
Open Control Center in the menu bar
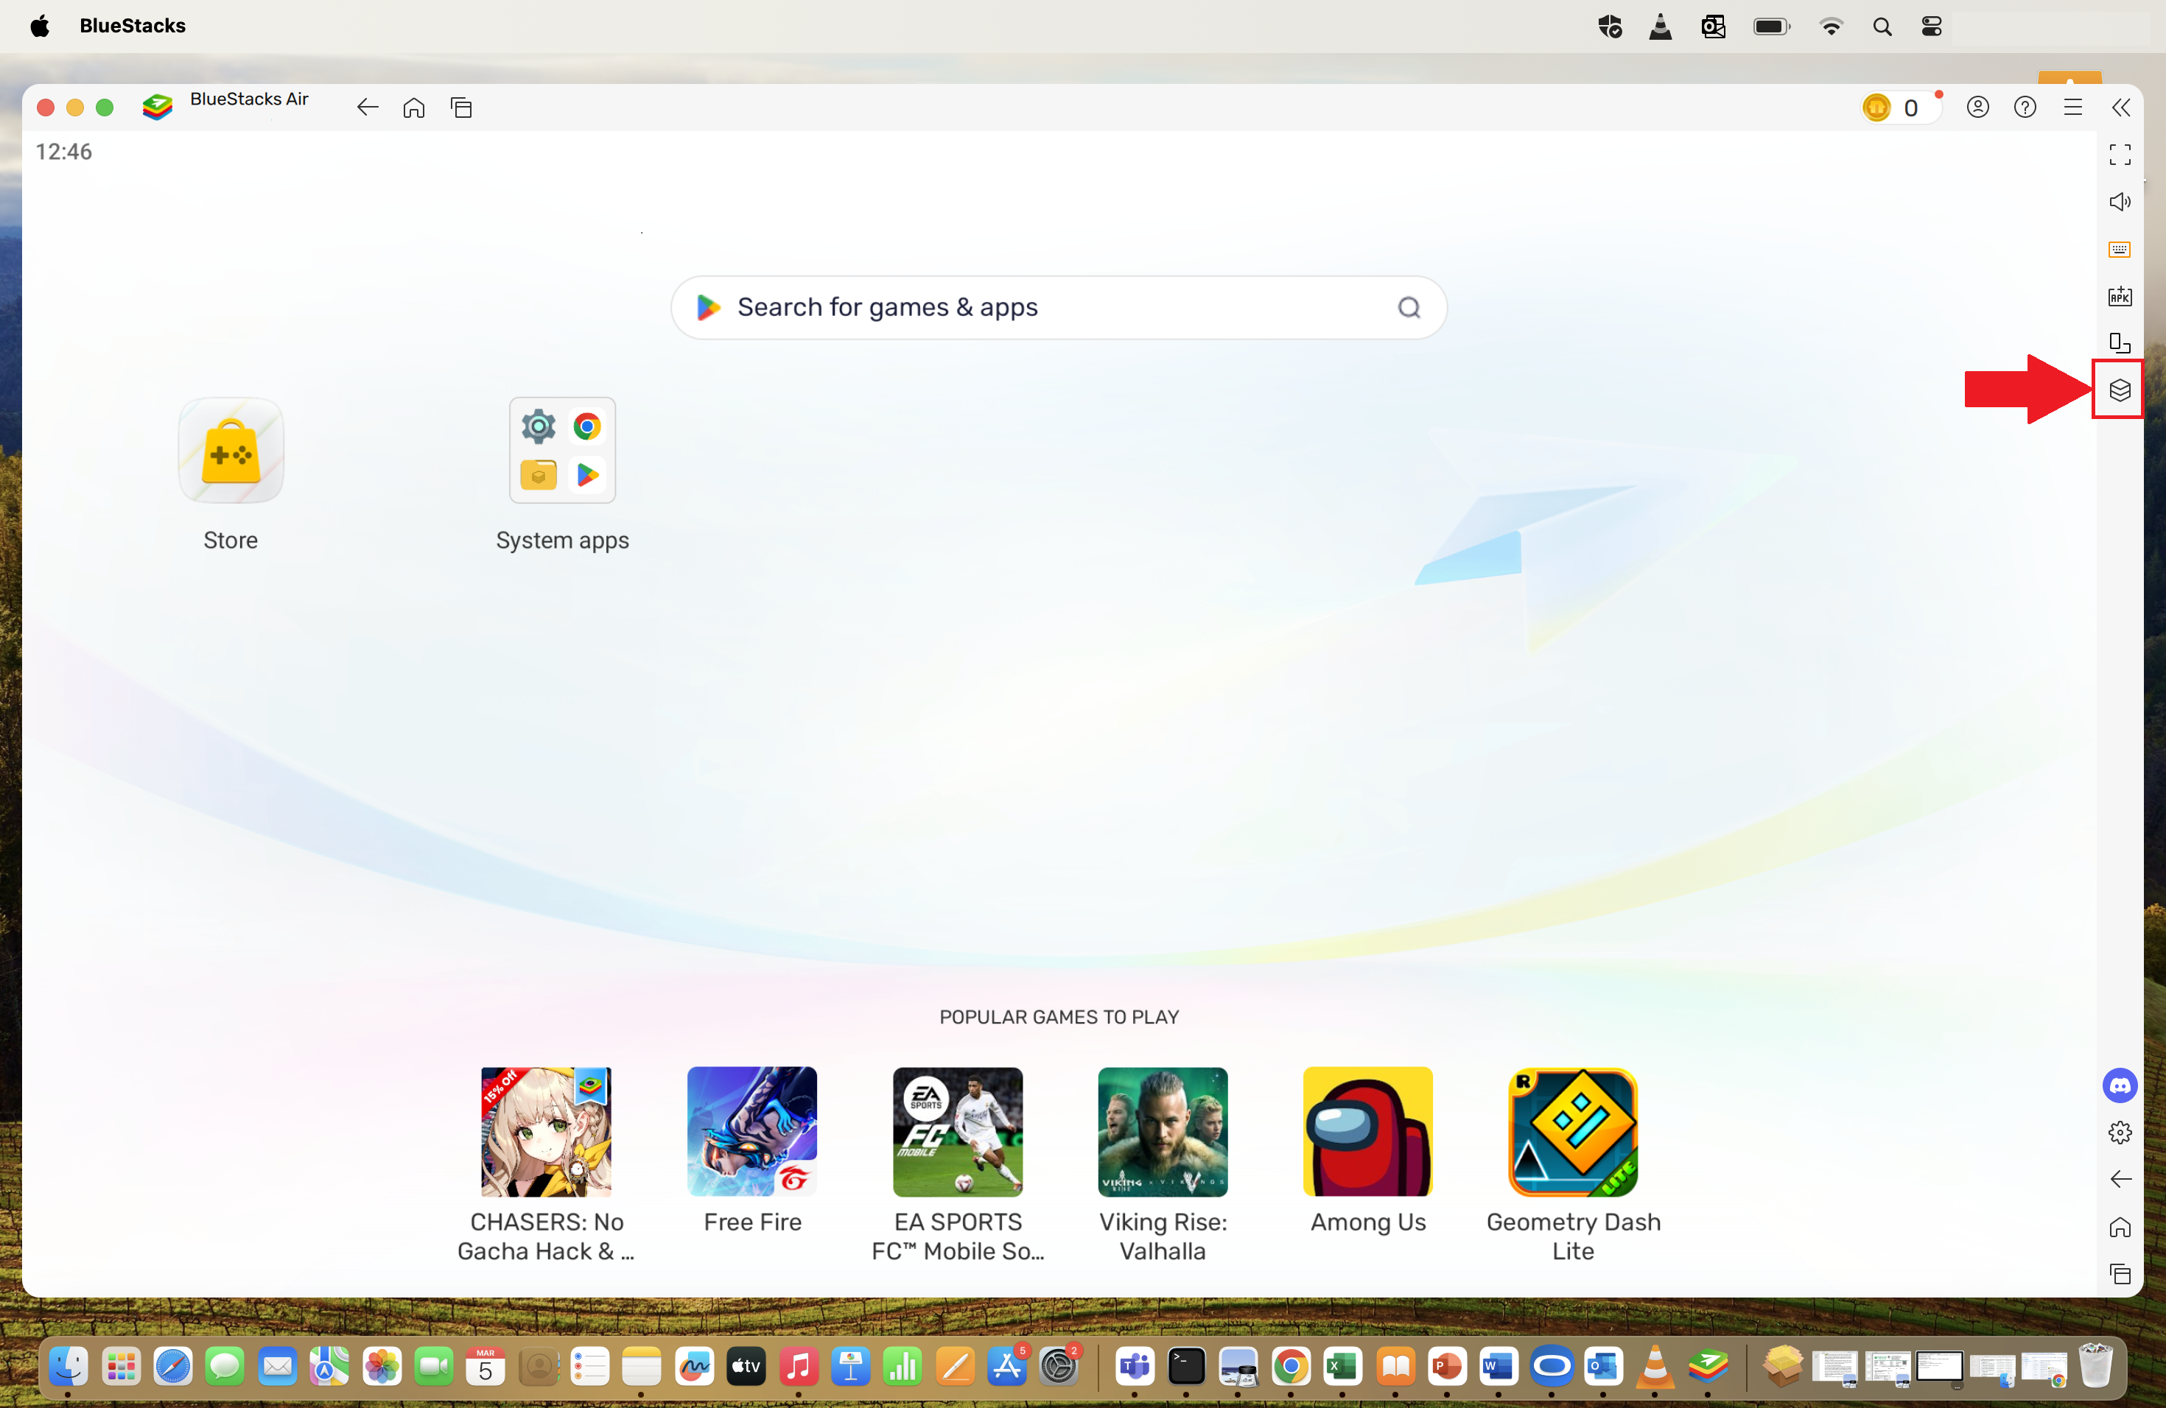[1931, 27]
